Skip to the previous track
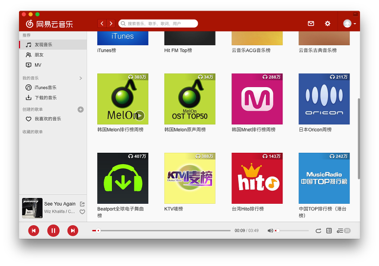379x266 pixels. coord(34,230)
